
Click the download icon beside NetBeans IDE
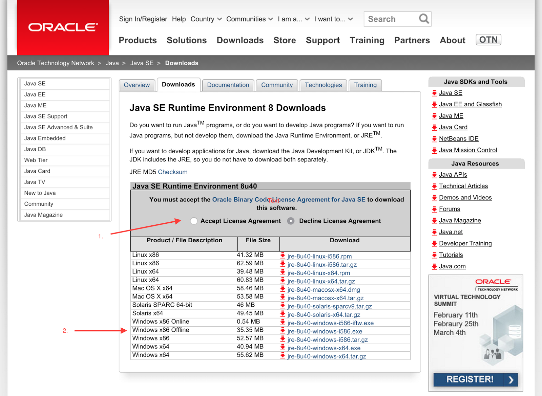tap(435, 138)
